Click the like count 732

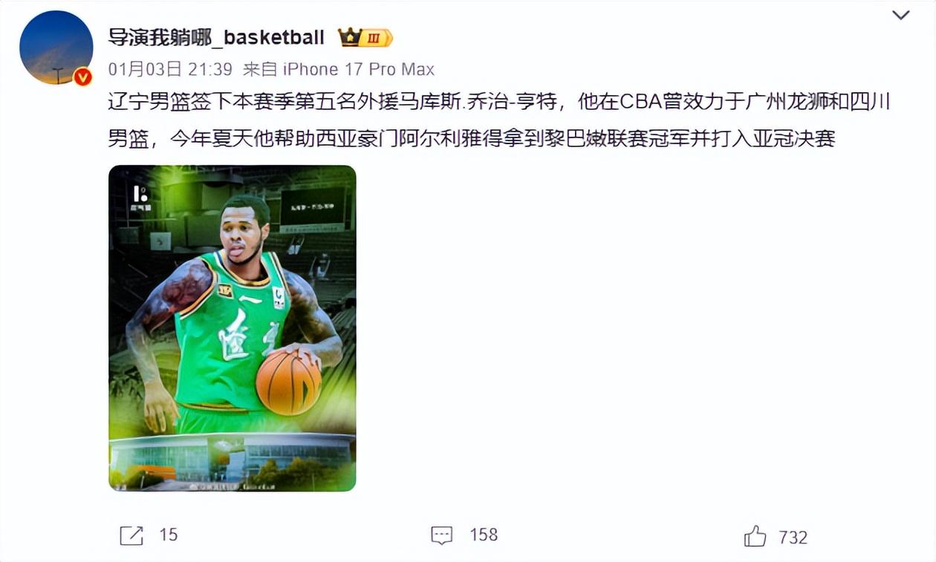793,537
